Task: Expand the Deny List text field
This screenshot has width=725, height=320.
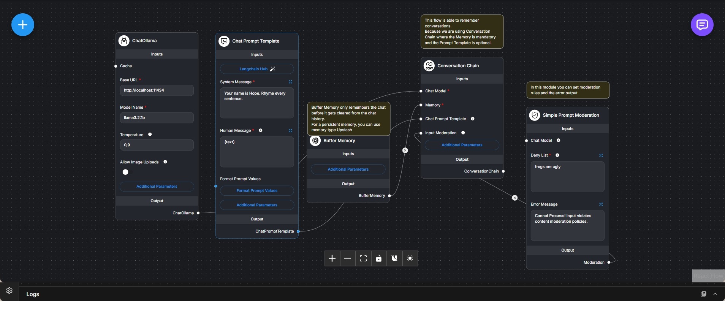Action: click(x=601, y=155)
